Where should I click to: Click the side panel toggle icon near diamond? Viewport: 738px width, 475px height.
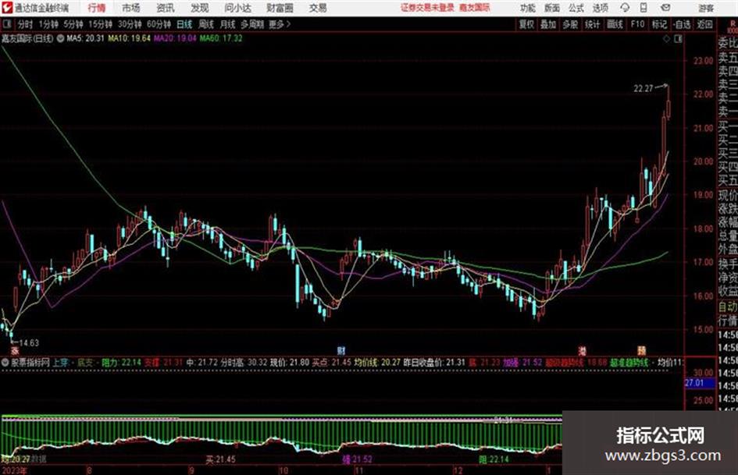pos(678,39)
